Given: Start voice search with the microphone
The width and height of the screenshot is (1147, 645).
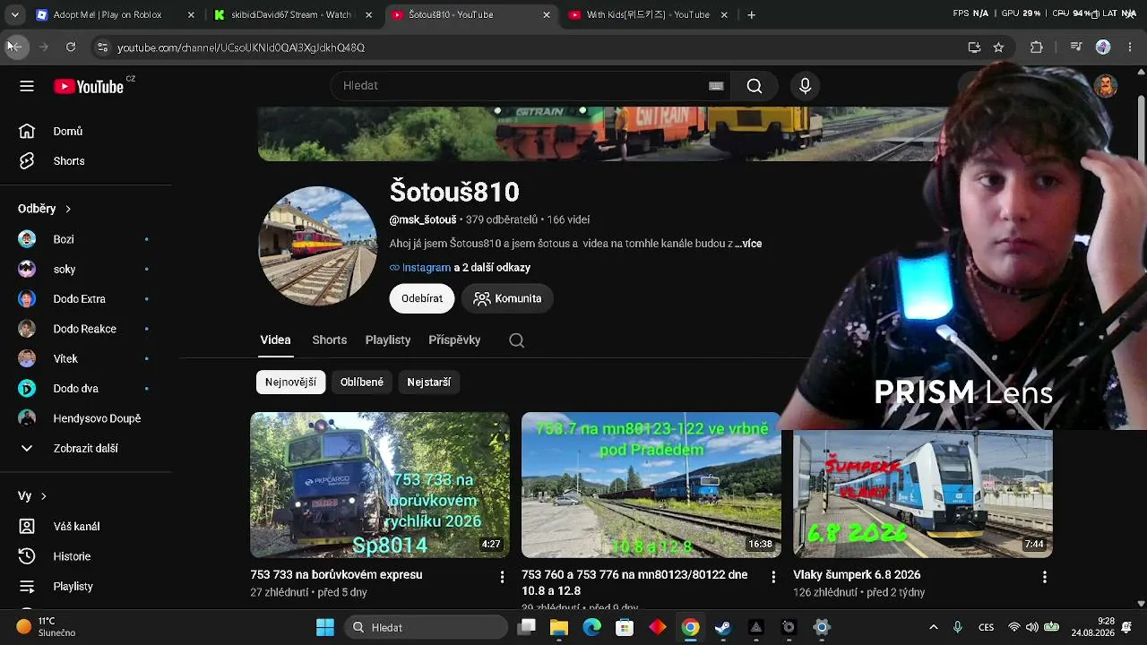Looking at the screenshot, I should [x=805, y=86].
